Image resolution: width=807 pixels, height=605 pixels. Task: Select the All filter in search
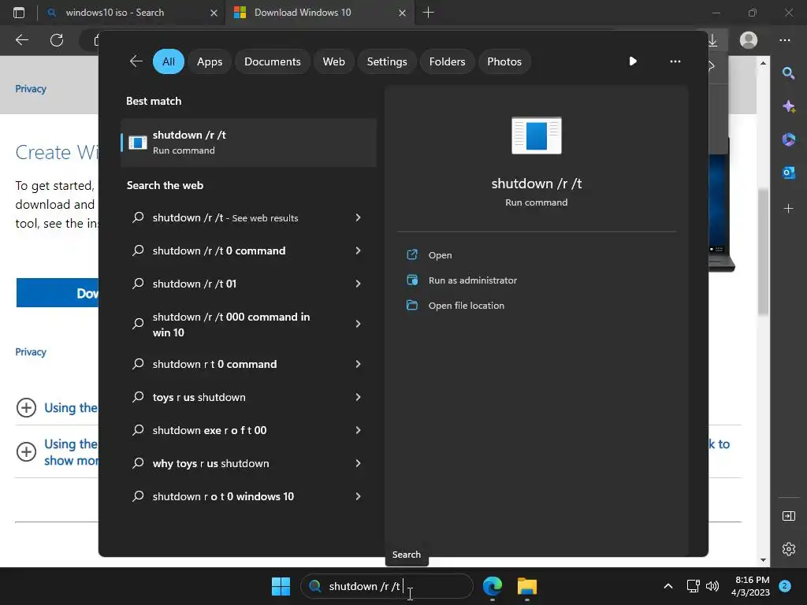point(169,61)
